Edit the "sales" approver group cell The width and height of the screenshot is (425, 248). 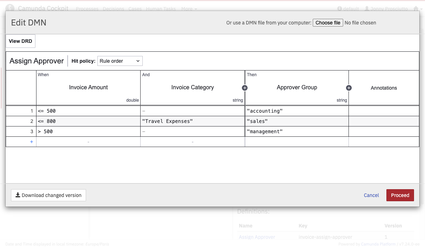click(x=297, y=121)
